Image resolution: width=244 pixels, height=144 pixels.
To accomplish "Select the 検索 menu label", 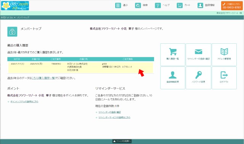I will [x=145, y=5].
